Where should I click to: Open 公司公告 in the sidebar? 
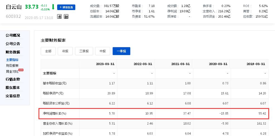point(13,44)
